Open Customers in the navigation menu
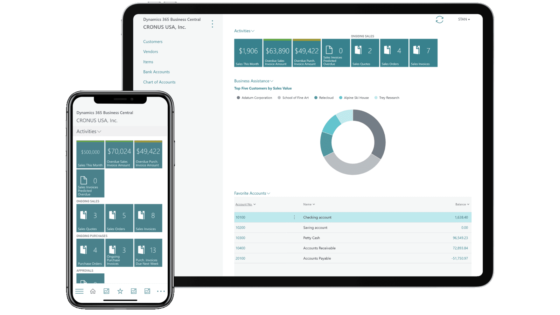This screenshot has width=560, height=315. pyautogui.click(x=153, y=42)
